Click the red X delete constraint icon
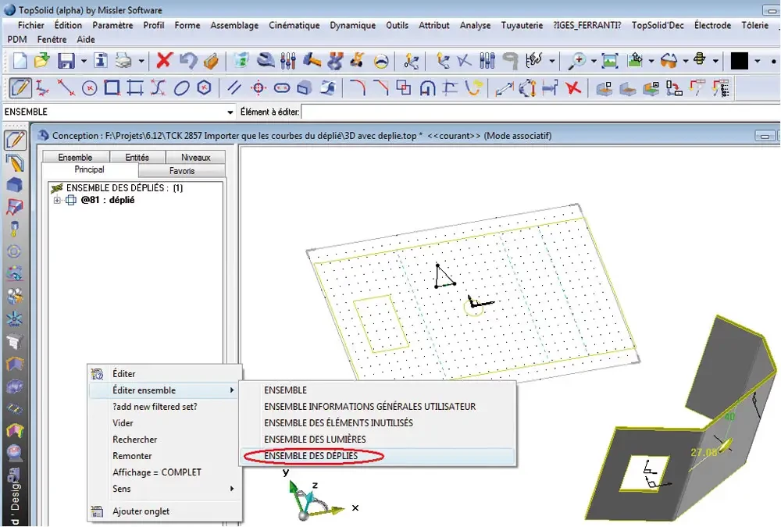The height and width of the screenshot is (527, 781). click(573, 88)
